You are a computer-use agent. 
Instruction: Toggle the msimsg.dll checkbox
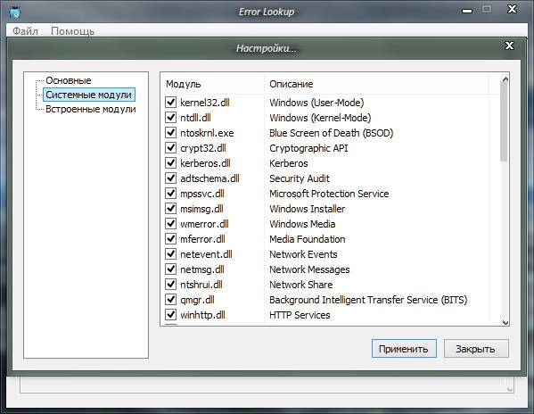click(x=170, y=209)
